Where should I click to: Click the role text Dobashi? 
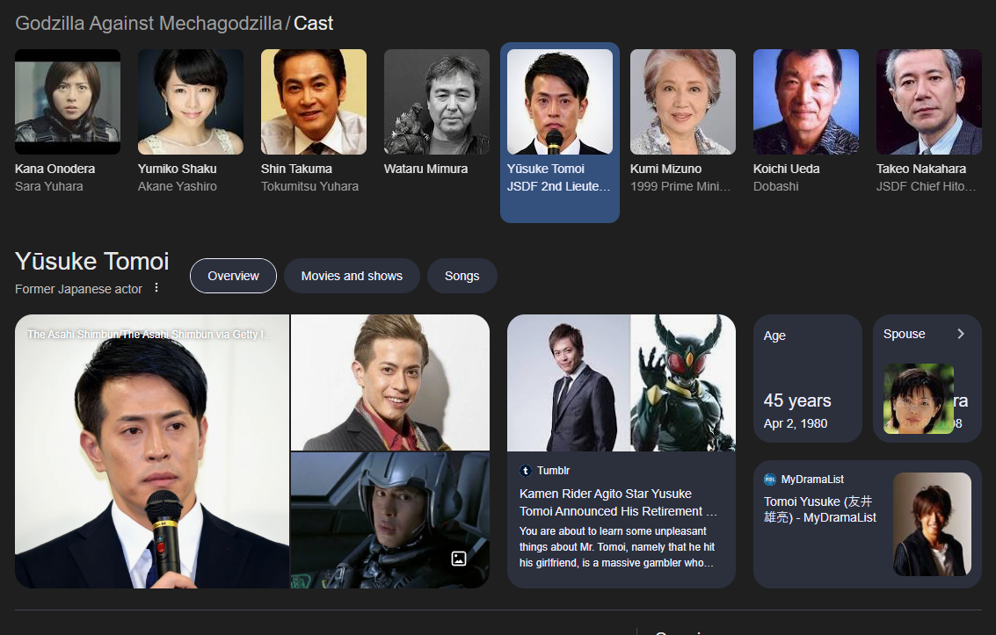point(776,186)
